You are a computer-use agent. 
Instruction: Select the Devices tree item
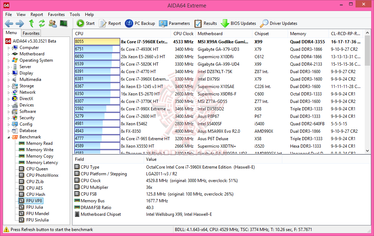point(26,105)
